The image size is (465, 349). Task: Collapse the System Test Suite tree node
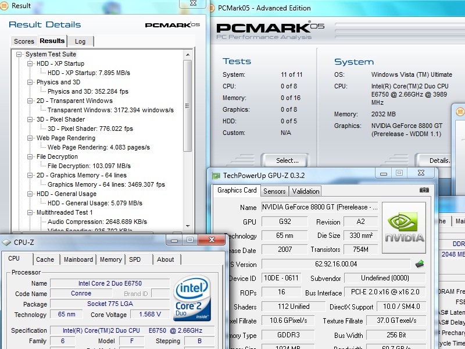coord(19,54)
